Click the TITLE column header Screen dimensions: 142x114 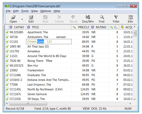[49, 27]
